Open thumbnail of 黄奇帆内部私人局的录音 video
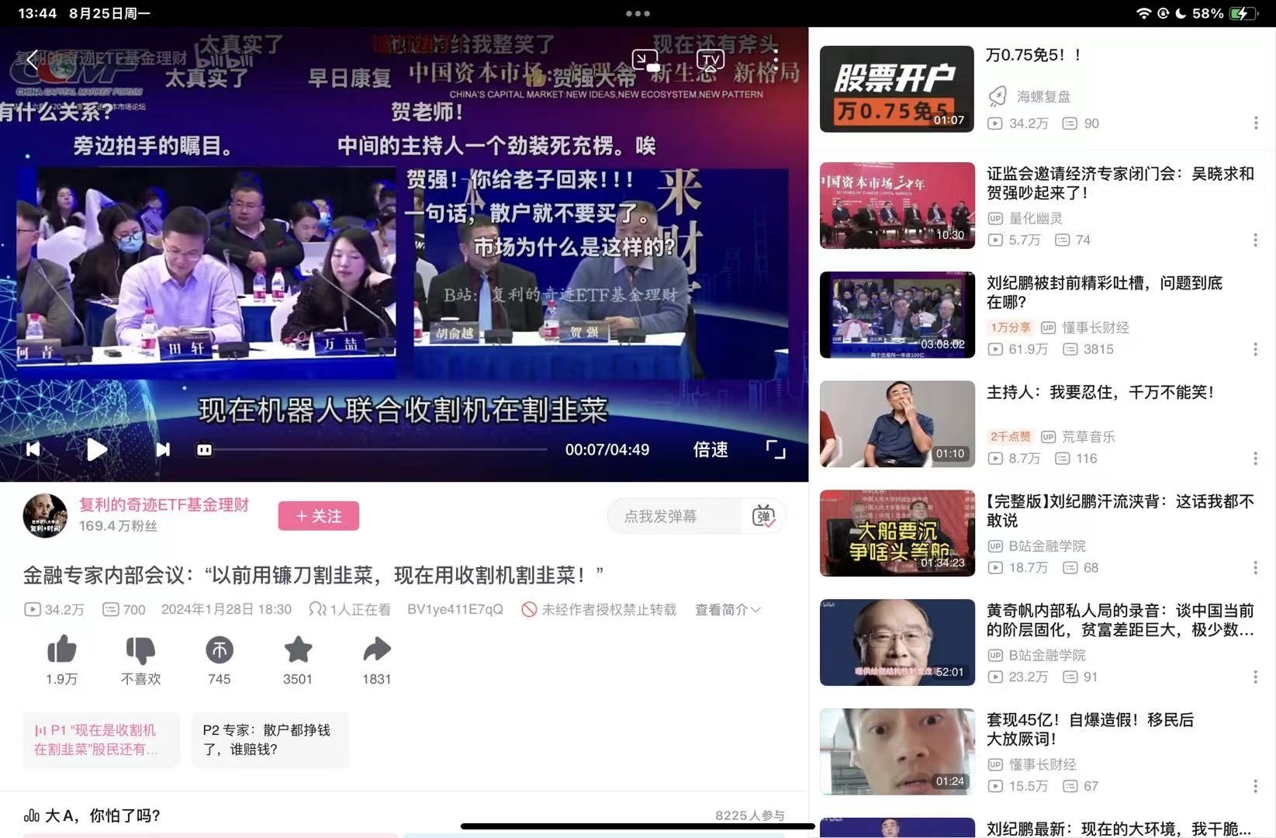The image size is (1276, 838). coord(897,642)
